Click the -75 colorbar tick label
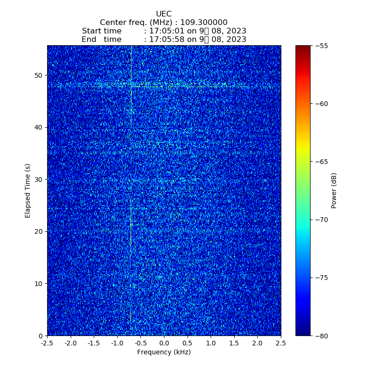The height and width of the screenshot is (377, 377). pyautogui.click(x=322, y=278)
